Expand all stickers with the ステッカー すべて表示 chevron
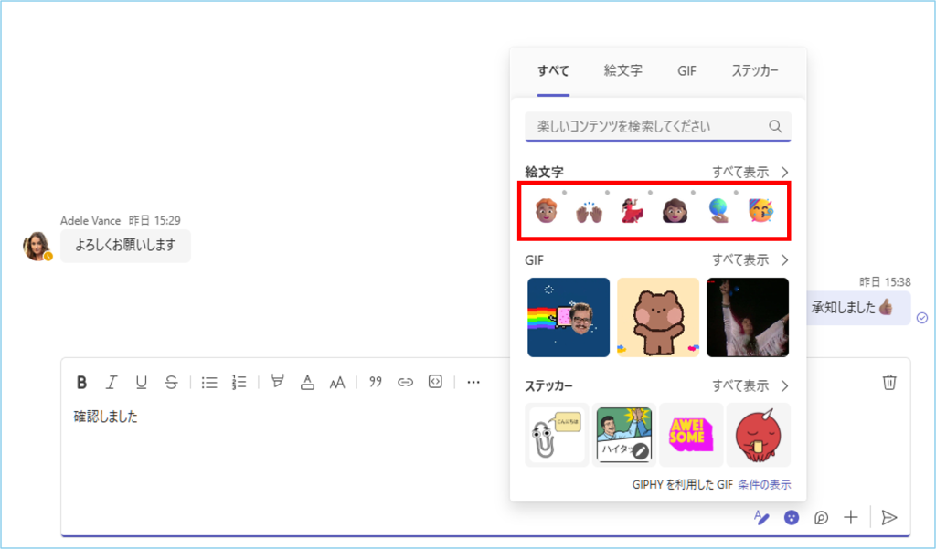 click(x=784, y=385)
